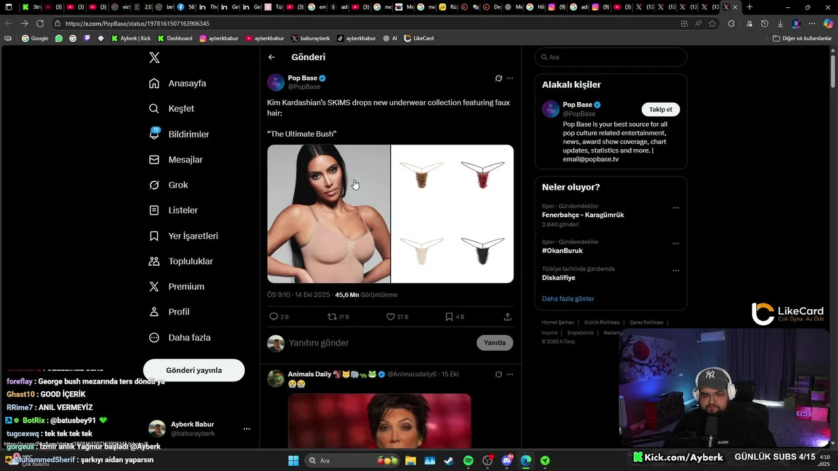Open underwear collection image in the post
Screen dimensions: 838x471
[x=452, y=214]
